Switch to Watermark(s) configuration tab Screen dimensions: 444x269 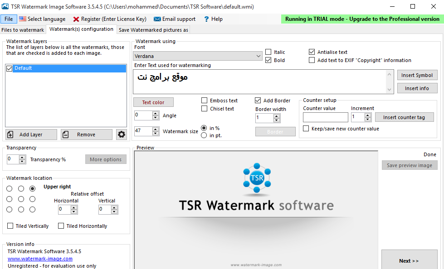(81, 29)
